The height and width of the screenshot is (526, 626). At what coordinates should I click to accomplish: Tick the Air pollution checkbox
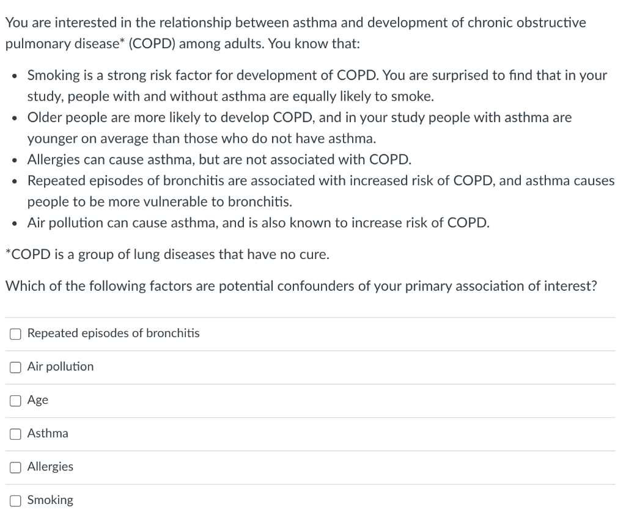(16, 367)
